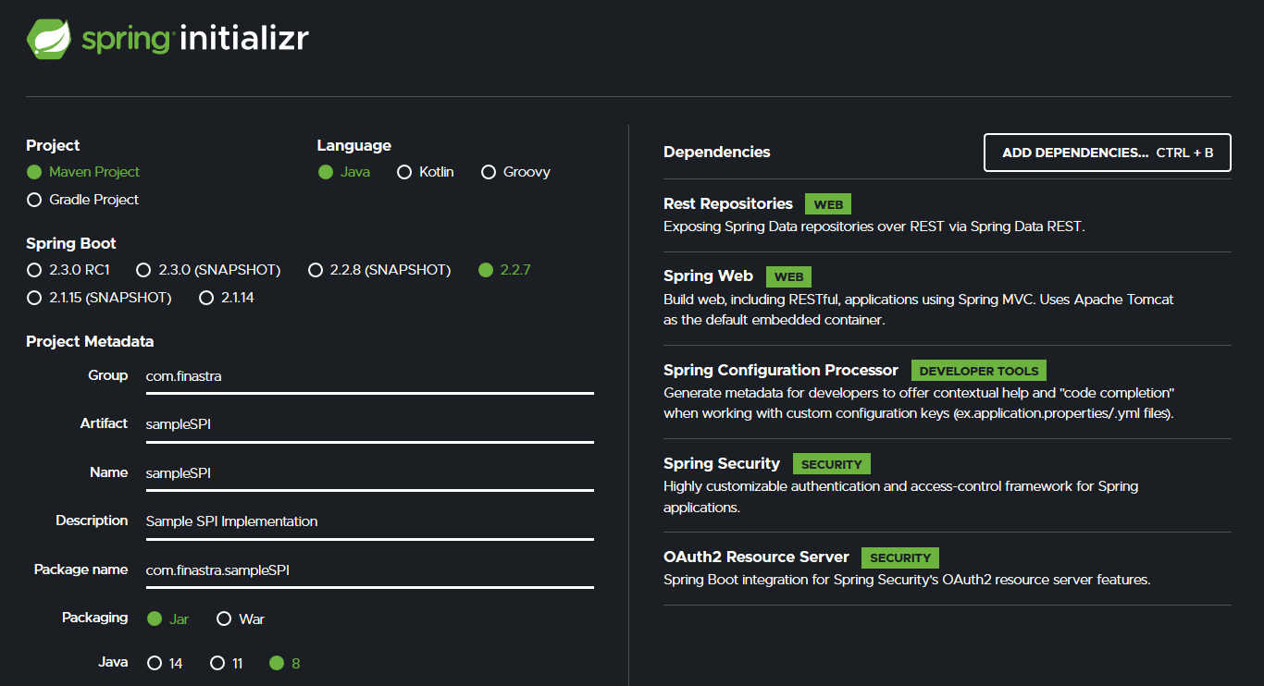This screenshot has height=686, width=1264.
Task: Edit the Artifact field sampleSPI
Action: pos(370,424)
